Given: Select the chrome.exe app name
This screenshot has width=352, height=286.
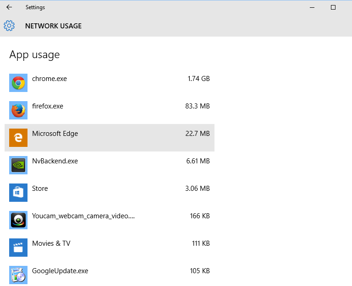Looking at the screenshot, I should tap(49, 79).
